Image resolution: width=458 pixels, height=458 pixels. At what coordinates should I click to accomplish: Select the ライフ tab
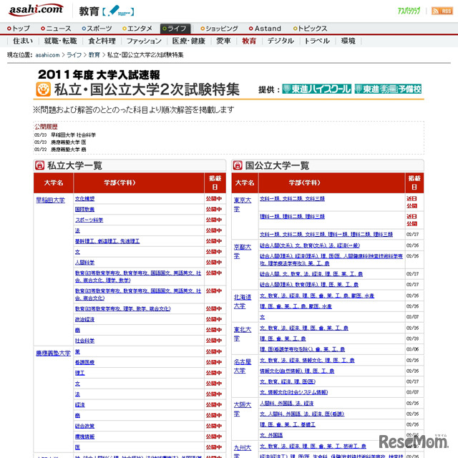[x=175, y=29]
